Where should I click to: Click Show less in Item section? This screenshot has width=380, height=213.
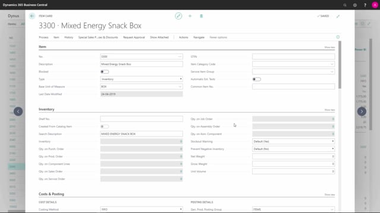pyautogui.click(x=330, y=47)
